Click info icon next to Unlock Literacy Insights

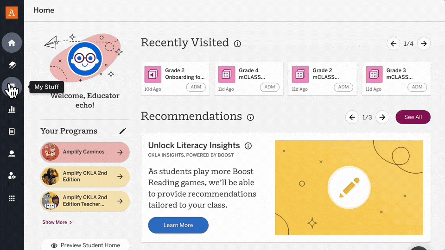tap(248, 146)
